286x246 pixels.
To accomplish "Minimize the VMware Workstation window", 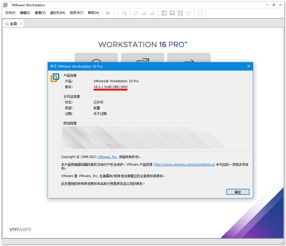I will [x=267, y=5].
